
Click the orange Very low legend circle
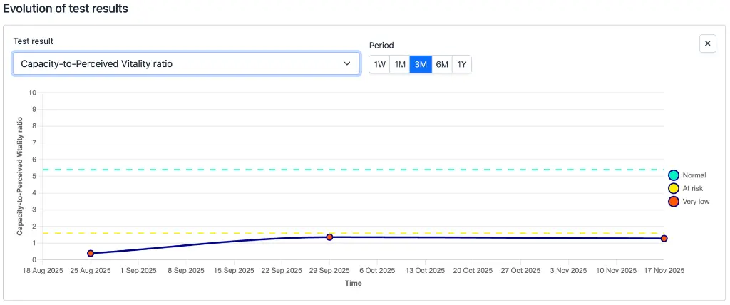click(674, 202)
